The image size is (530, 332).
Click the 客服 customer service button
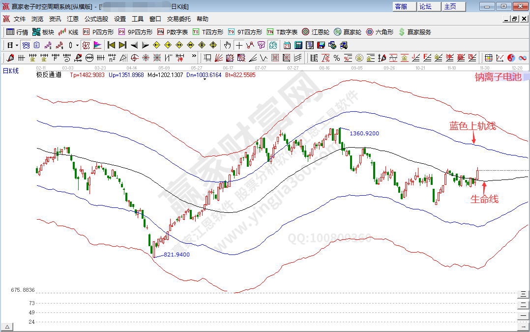[401, 6]
